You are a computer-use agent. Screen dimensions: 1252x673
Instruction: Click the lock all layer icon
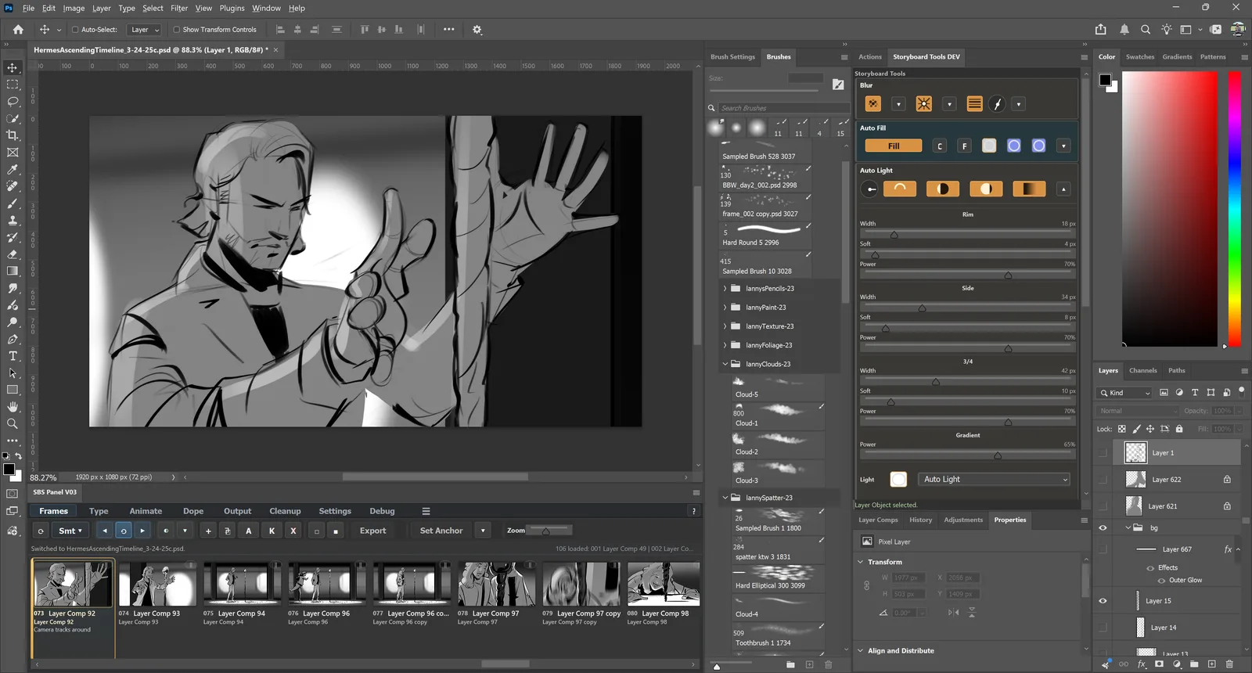coord(1179,429)
